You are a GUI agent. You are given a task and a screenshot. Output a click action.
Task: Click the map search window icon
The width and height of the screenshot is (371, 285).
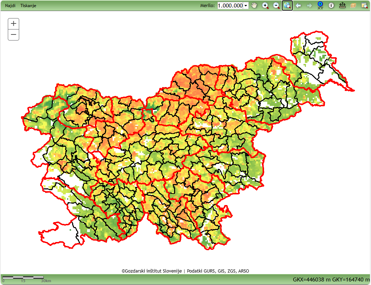coord(364,5)
